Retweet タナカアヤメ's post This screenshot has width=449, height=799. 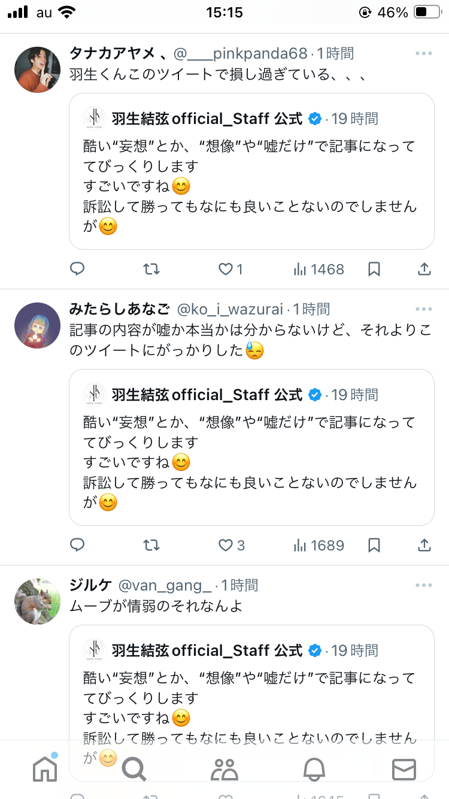click(x=151, y=270)
